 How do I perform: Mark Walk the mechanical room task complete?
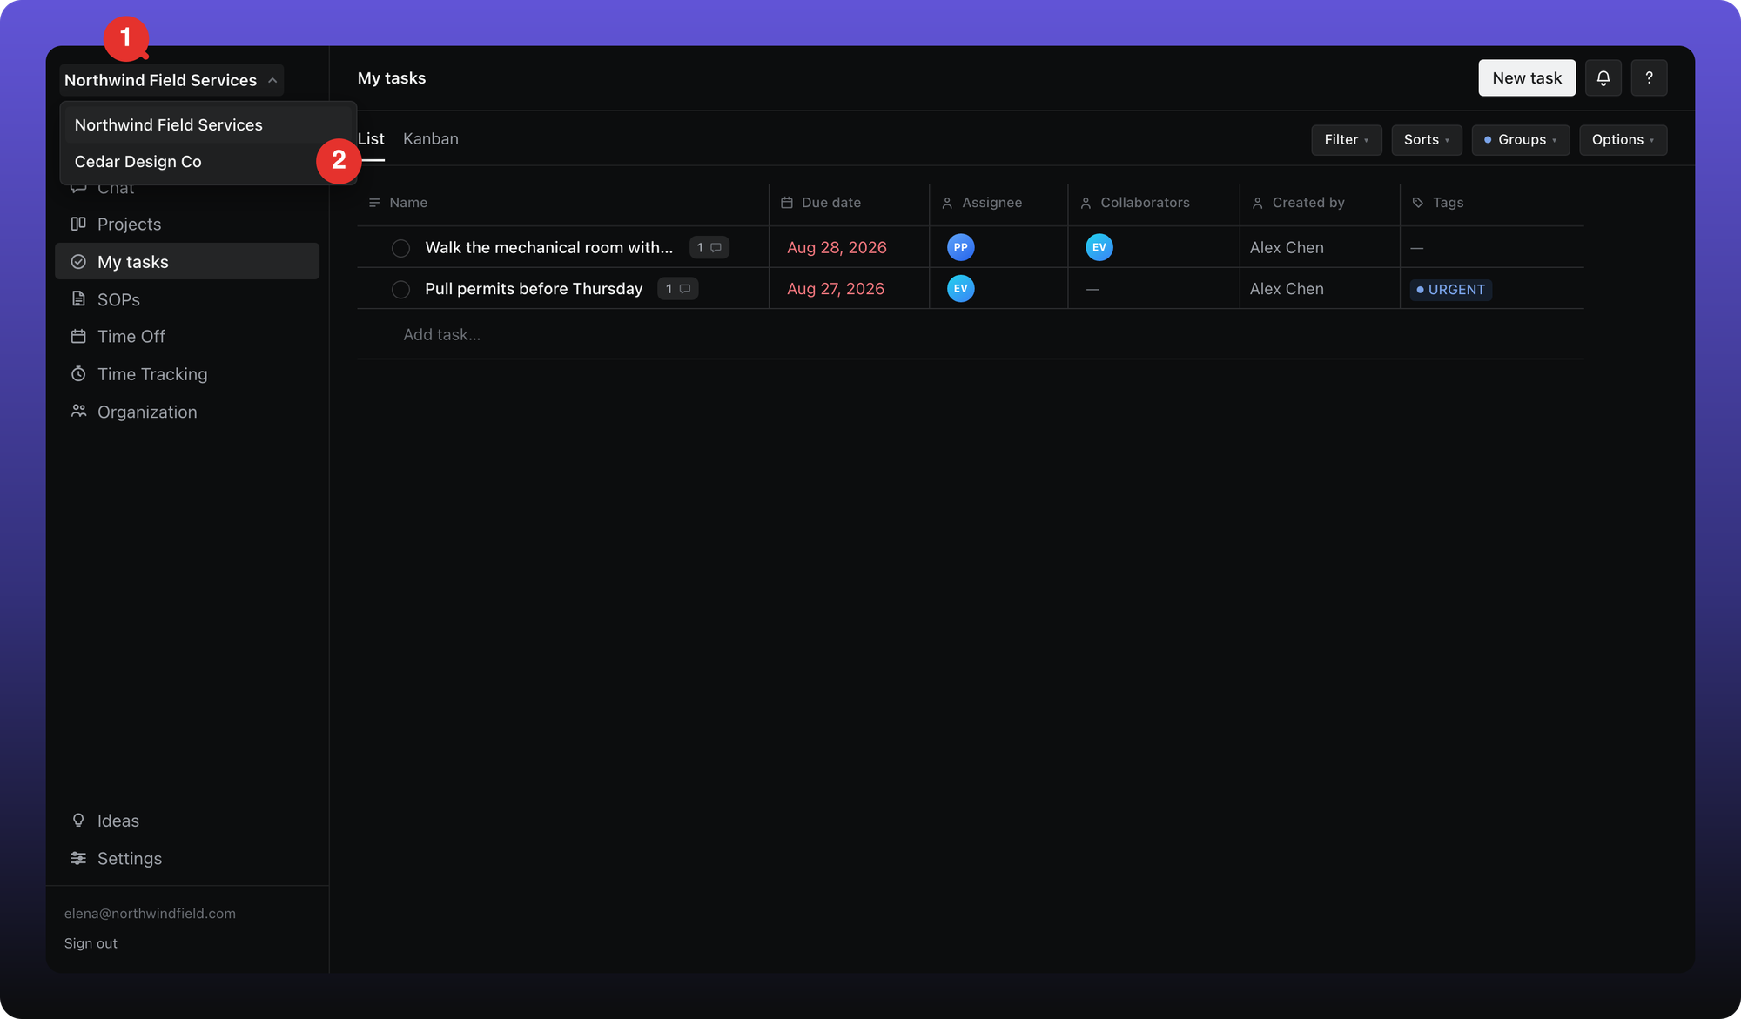pyautogui.click(x=400, y=248)
